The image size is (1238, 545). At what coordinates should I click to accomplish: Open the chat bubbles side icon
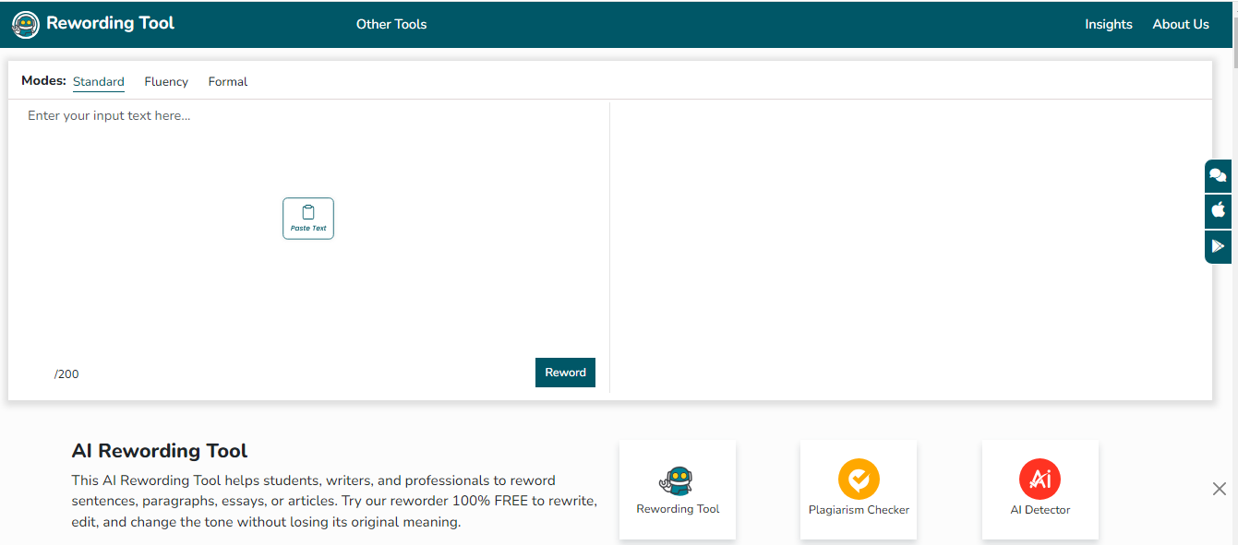point(1218,175)
